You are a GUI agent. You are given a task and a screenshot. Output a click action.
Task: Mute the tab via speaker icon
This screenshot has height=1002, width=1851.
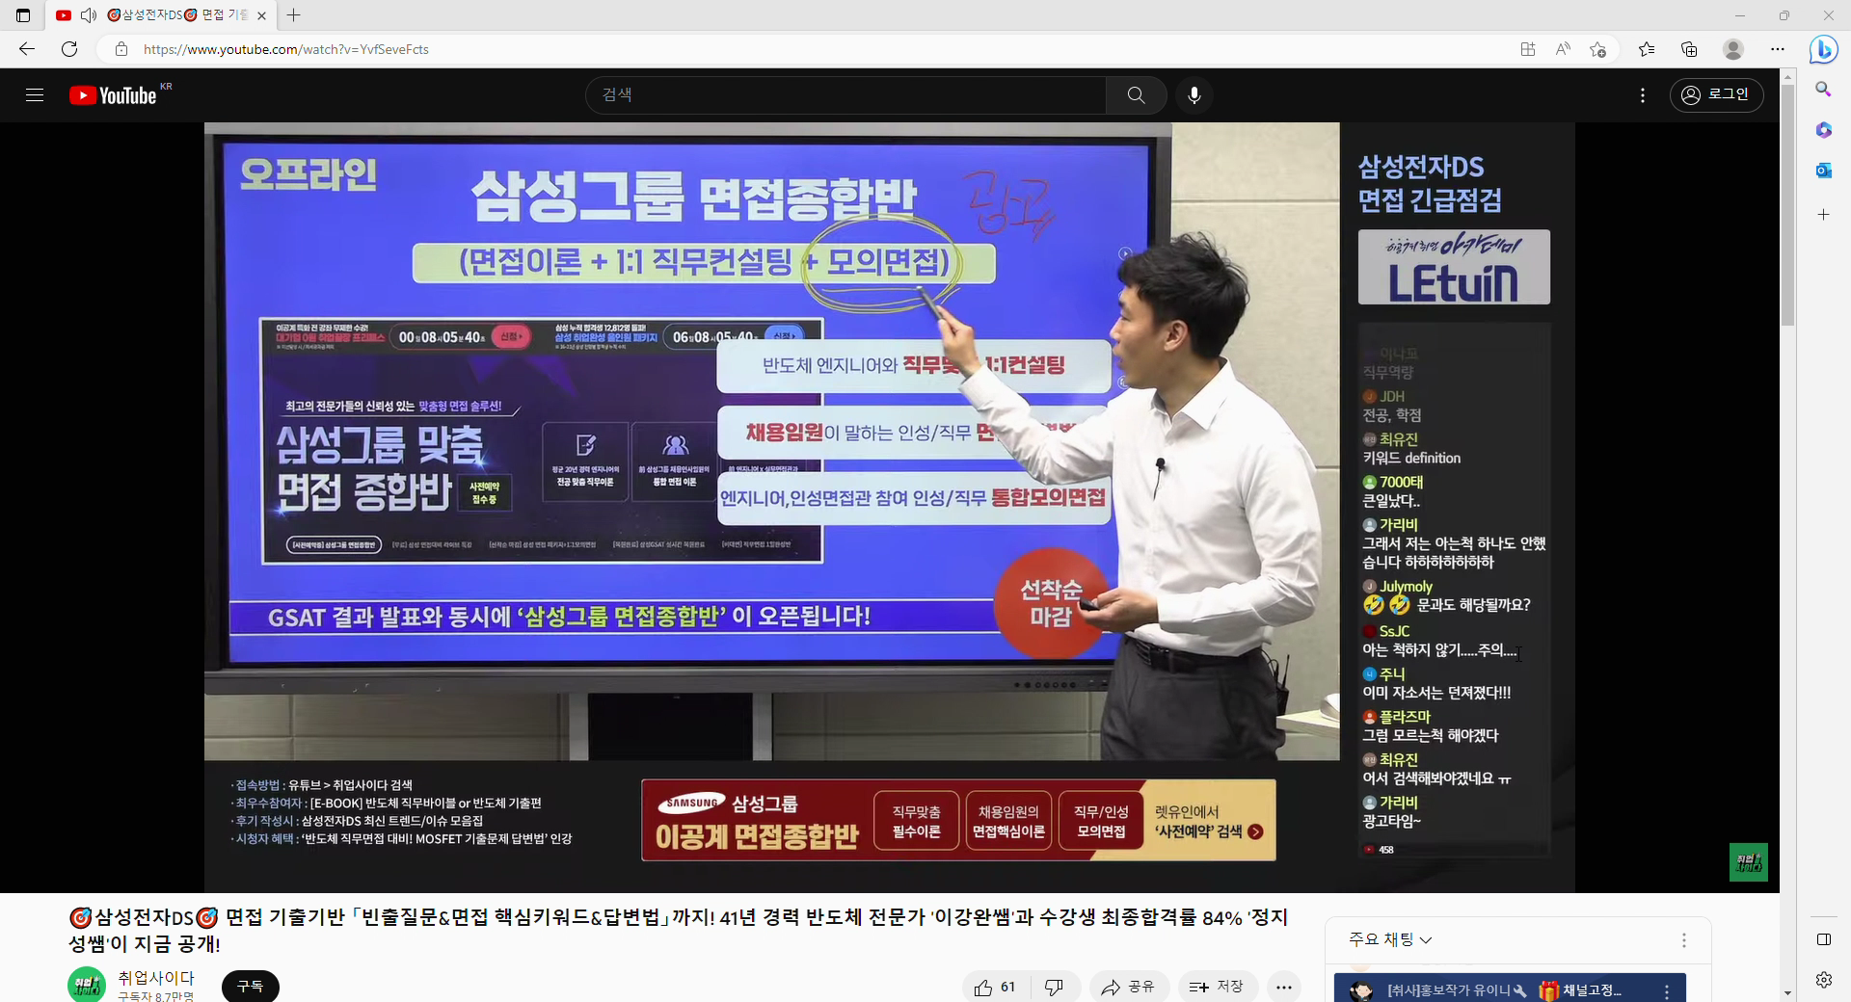pyautogui.click(x=89, y=15)
